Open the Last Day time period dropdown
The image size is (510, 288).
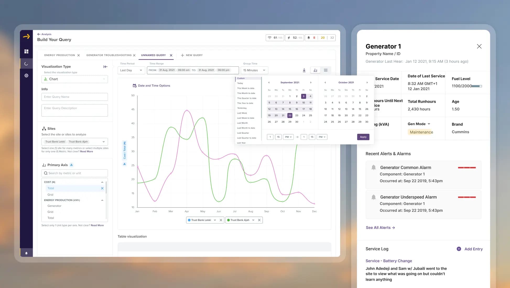[131, 70]
